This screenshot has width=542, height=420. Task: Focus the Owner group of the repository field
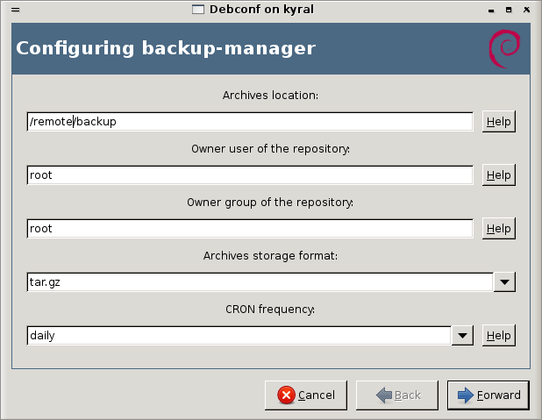click(x=250, y=229)
